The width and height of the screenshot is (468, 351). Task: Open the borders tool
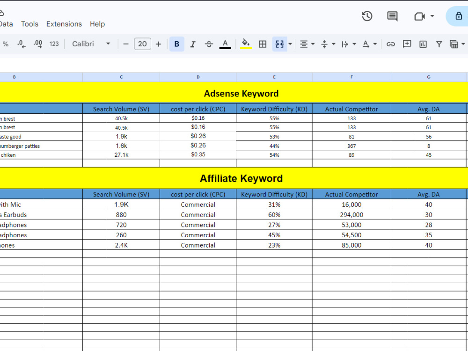coord(263,44)
